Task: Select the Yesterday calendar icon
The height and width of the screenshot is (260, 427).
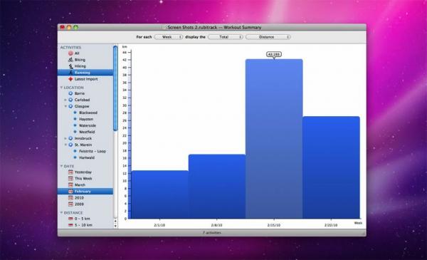Action: pos(70,172)
